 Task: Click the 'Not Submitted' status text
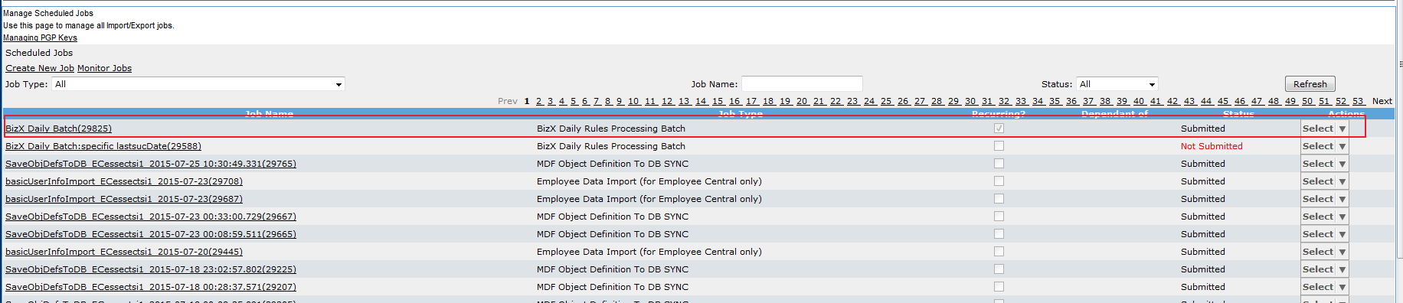coord(1212,146)
